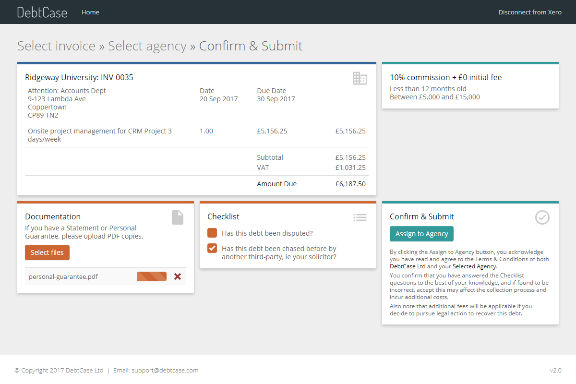Click the Amount Due £6,187.50 value
This screenshot has width=576, height=384.
point(350,184)
